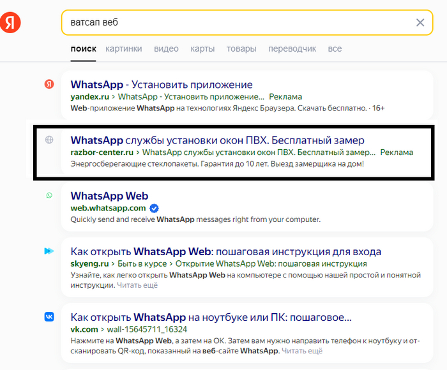Click globe favicon beside razbor-center result
This screenshot has width=447, height=370.
(49, 140)
